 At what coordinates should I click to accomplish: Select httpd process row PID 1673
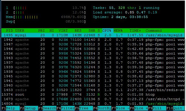pos(93,99)
